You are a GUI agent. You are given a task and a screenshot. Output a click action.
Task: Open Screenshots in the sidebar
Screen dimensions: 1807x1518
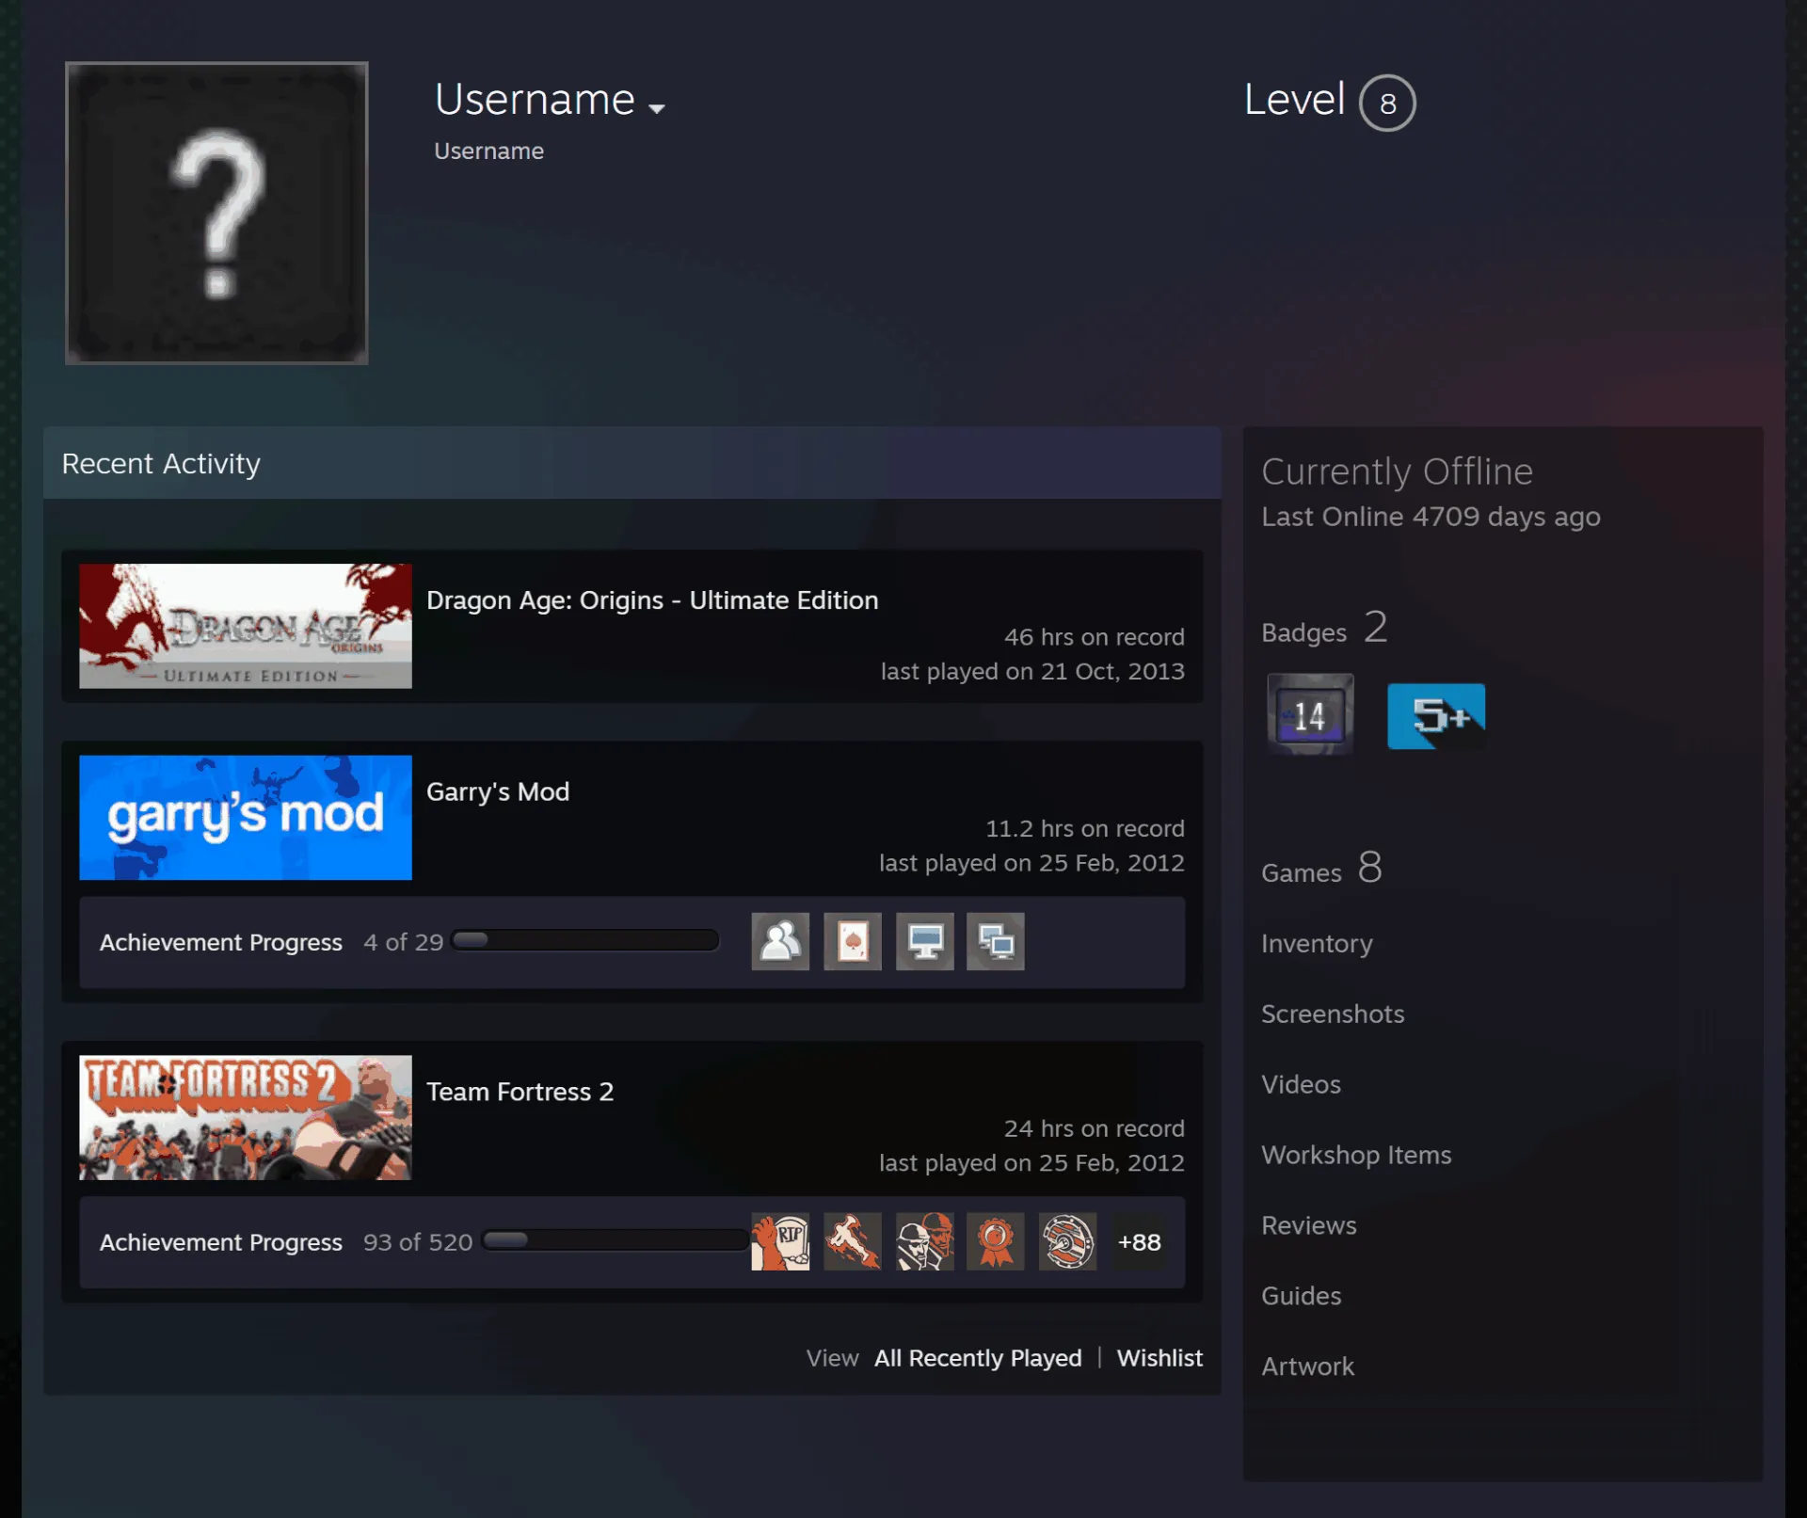(x=1333, y=1014)
